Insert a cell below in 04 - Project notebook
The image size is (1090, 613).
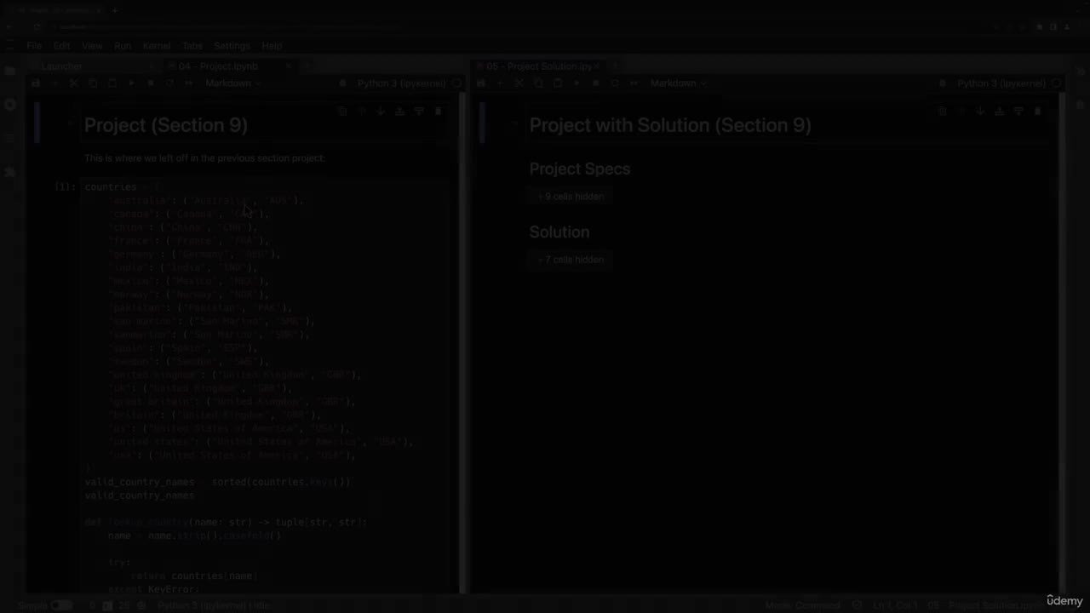54,83
